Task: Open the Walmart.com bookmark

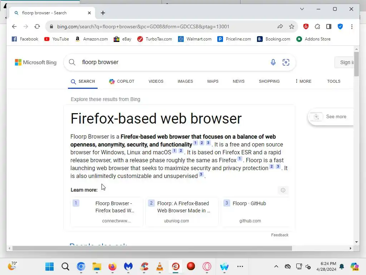Action: [195, 39]
